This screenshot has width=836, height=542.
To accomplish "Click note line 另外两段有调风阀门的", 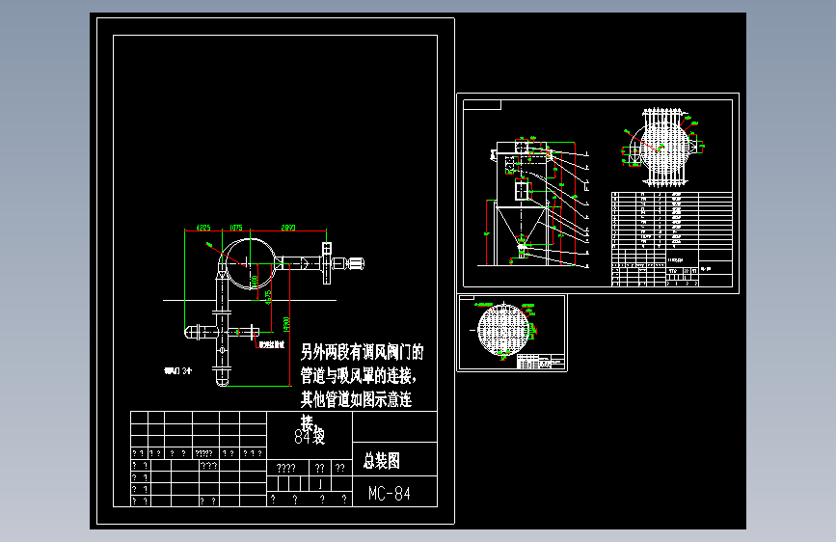I will pos(362,352).
